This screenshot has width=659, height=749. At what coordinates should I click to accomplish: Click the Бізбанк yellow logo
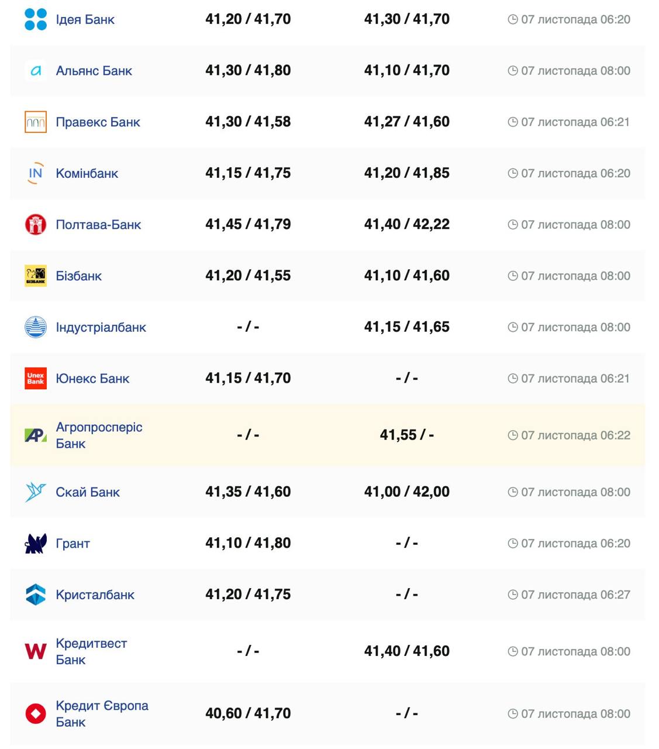point(36,276)
